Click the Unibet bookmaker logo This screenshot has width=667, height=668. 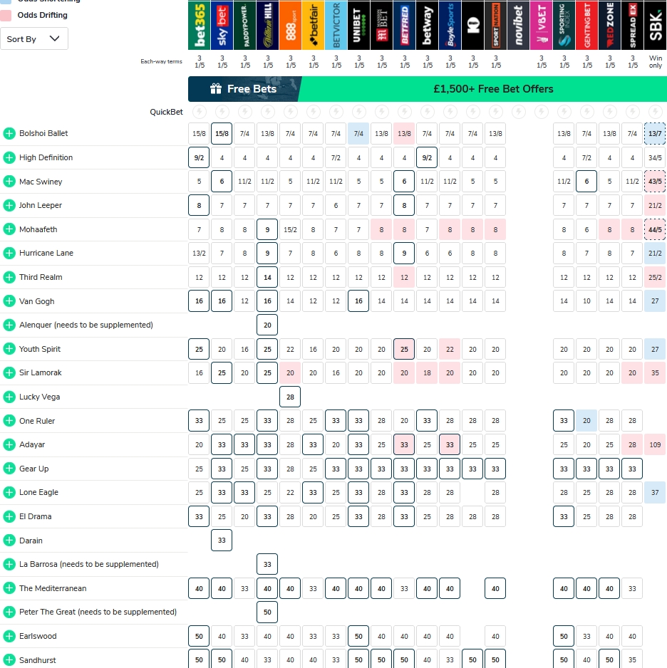(x=358, y=25)
